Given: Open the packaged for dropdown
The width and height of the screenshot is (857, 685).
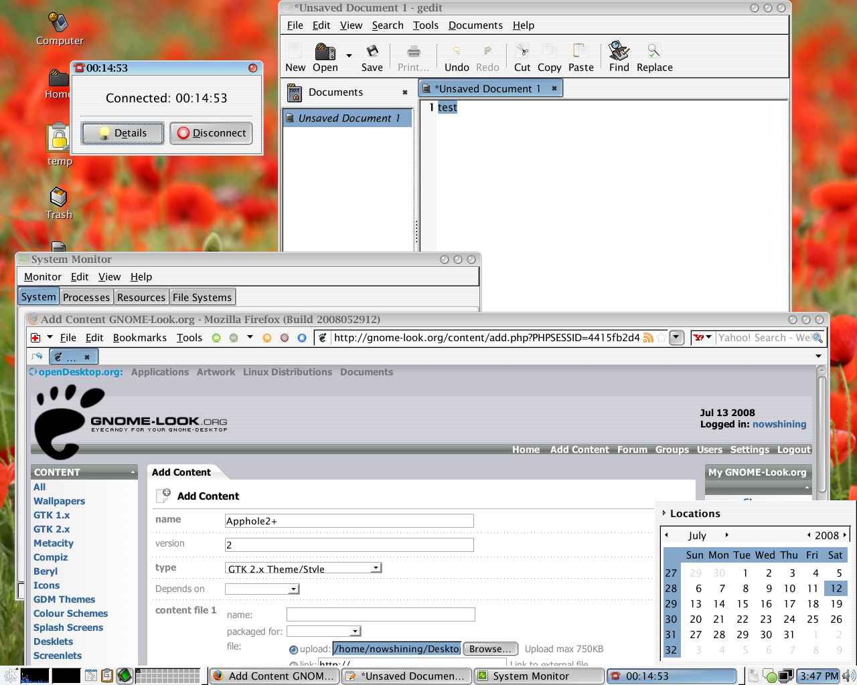Looking at the screenshot, I should 324,631.
